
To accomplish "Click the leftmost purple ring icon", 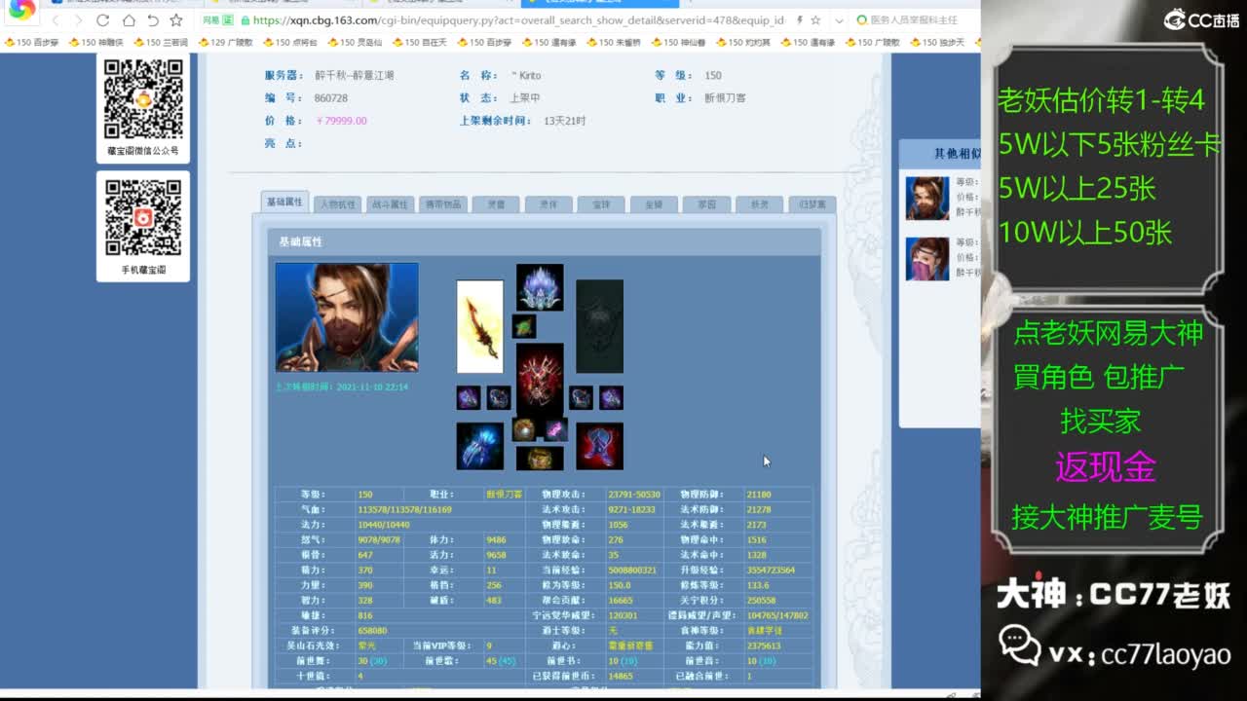I will (469, 397).
